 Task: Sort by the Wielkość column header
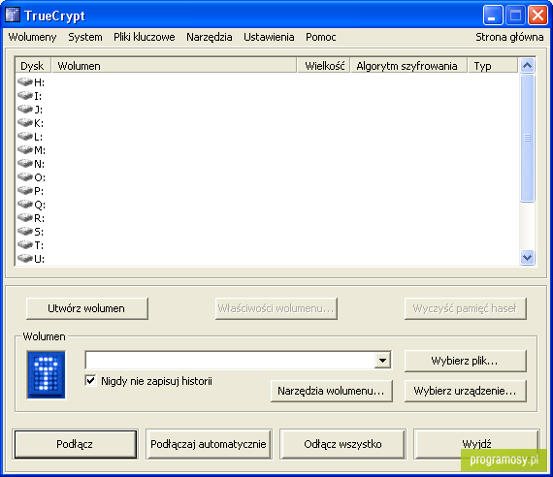click(x=324, y=66)
